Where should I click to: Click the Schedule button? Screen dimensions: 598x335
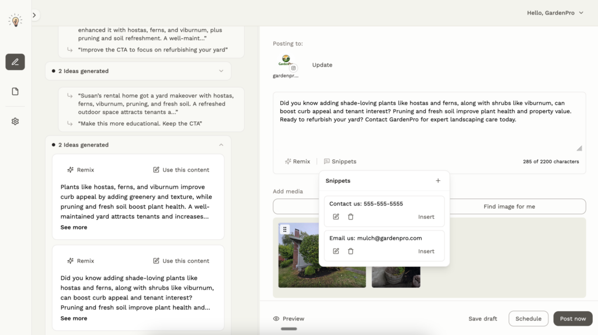coord(528,319)
